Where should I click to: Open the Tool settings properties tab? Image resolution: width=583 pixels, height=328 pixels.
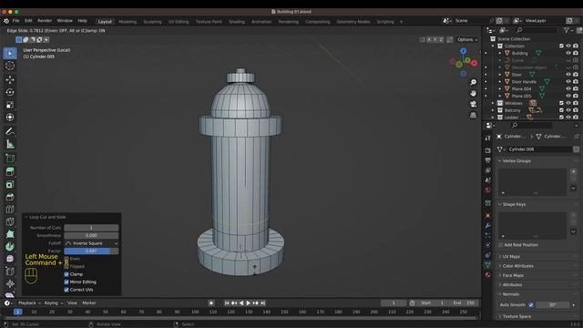(488, 138)
